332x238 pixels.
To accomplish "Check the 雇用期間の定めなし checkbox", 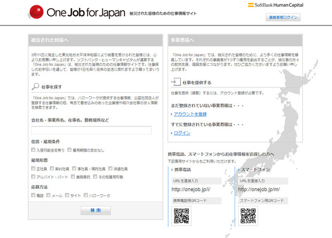I will tap(70, 150).
